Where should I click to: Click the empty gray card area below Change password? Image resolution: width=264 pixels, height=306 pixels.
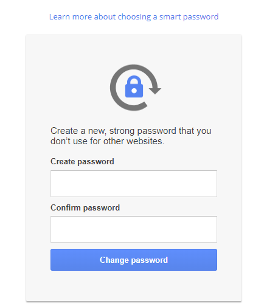134,285
